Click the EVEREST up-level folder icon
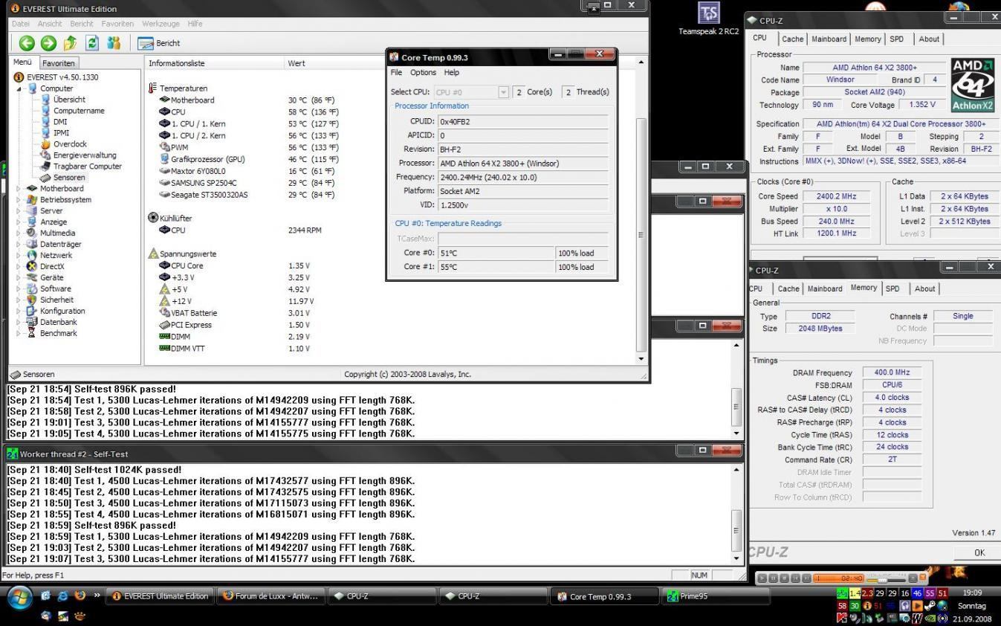Image resolution: width=1001 pixels, height=626 pixels. tap(70, 43)
